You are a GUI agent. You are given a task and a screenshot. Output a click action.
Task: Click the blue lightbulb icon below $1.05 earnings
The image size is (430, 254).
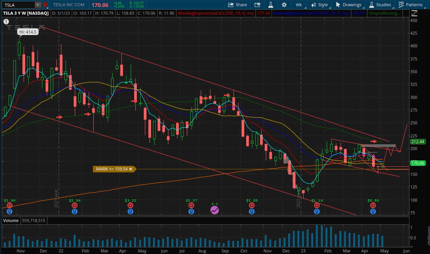(x=251, y=211)
